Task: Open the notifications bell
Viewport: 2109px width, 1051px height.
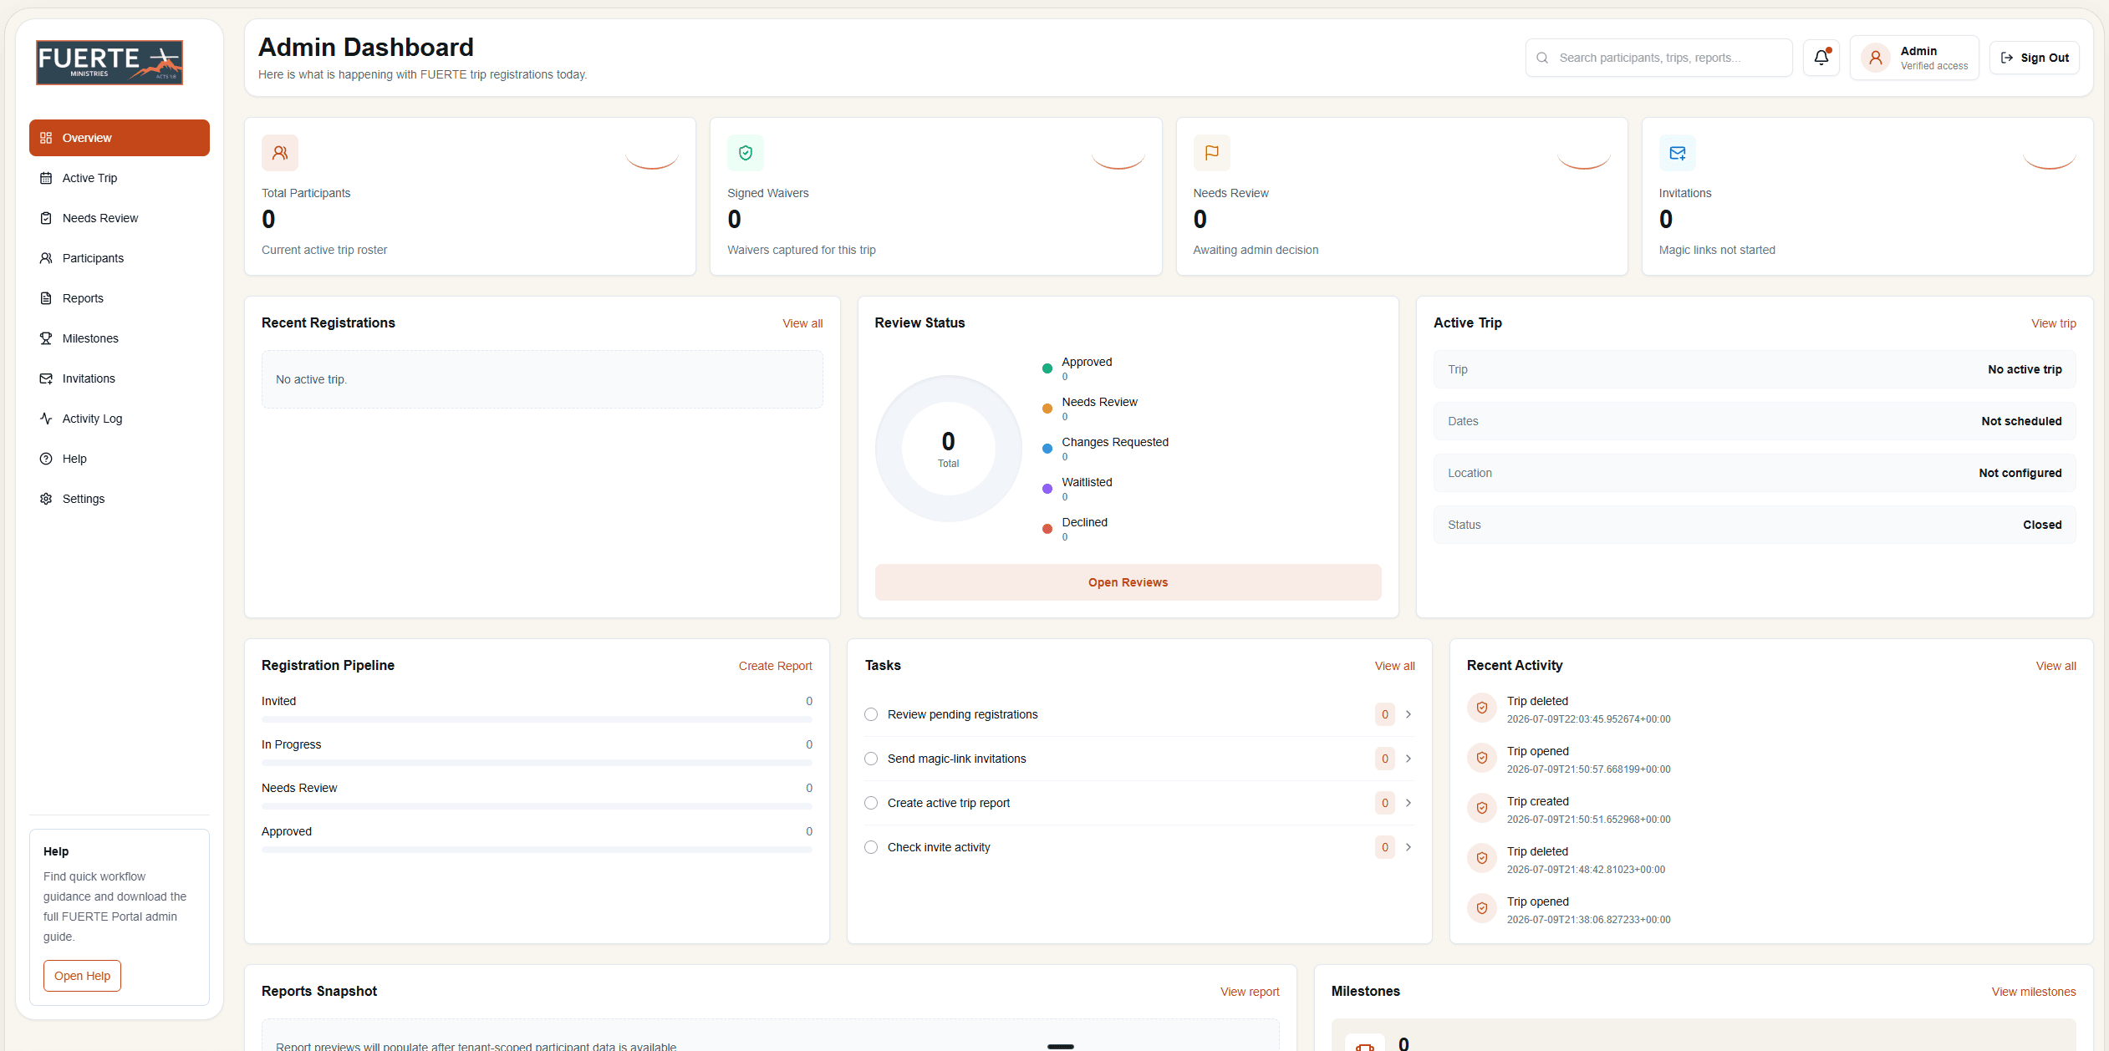Action: pyautogui.click(x=1821, y=58)
